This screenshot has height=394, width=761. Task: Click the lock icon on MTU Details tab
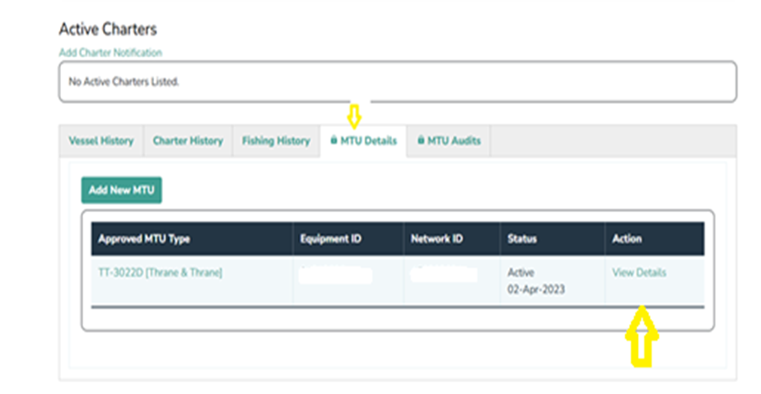pyautogui.click(x=334, y=140)
